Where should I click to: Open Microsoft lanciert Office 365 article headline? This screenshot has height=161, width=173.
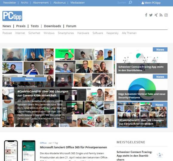click(x=73, y=147)
